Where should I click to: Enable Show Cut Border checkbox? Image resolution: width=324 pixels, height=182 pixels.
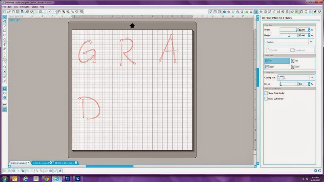[266, 99]
